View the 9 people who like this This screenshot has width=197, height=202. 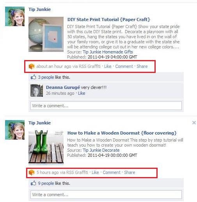[x=46, y=183]
